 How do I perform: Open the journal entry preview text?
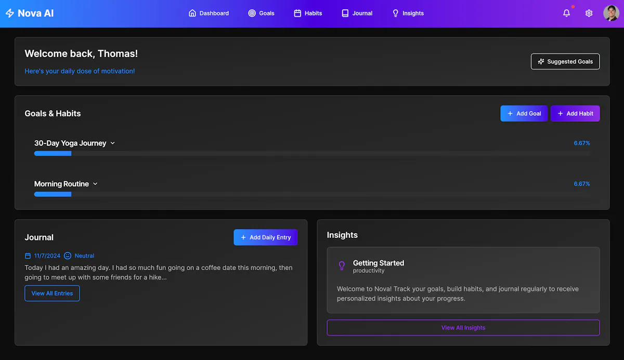(159, 273)
